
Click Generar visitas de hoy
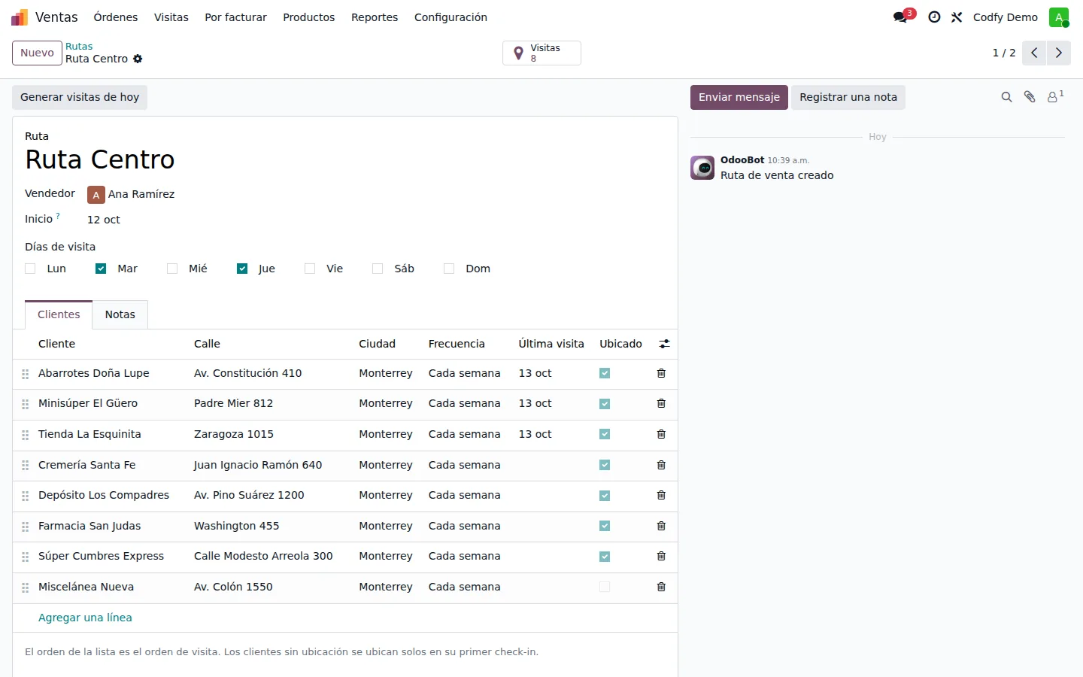pos(80,97)
